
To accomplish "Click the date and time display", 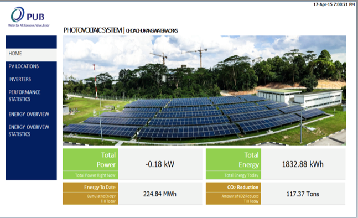I will (334, 4).
